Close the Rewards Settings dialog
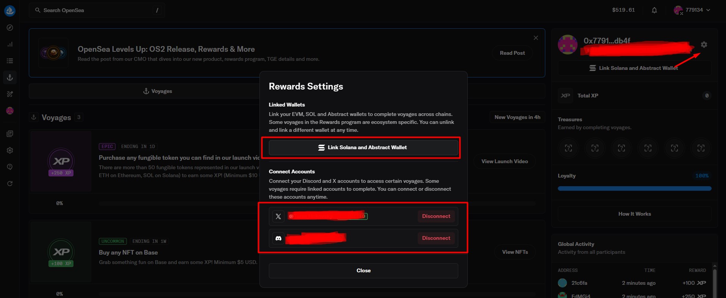This screenshot has width=726, height=298. point(363,271)
